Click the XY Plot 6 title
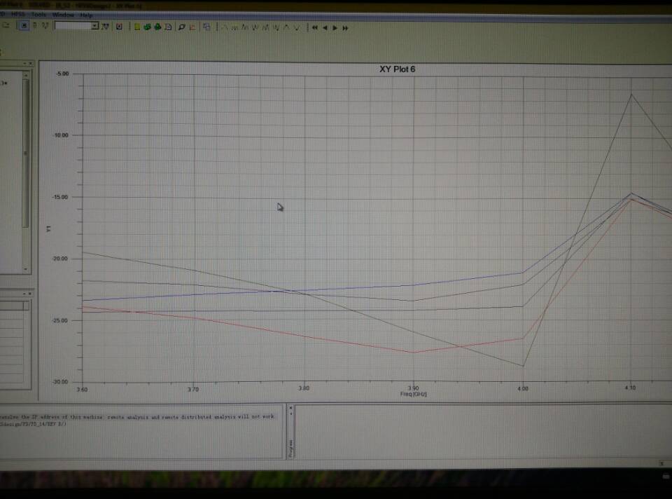The width and height of the screenshot is (672, 499). coord(397,69)
